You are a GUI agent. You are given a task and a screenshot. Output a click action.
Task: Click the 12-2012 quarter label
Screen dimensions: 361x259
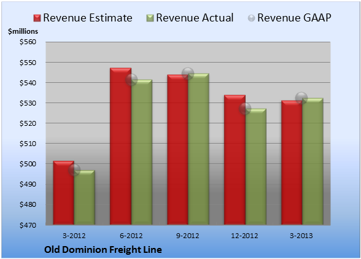[244, 236]
